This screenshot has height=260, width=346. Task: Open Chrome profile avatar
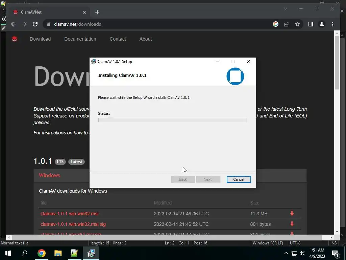coord(322,24)
